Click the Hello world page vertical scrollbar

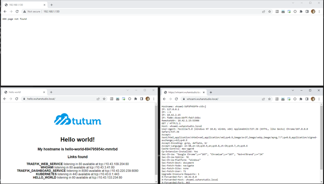[x=156, y=143]
